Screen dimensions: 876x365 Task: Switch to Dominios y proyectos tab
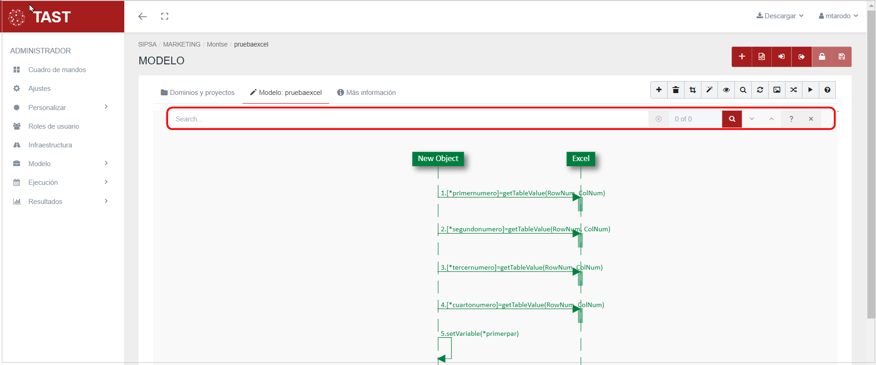point(197,93)
